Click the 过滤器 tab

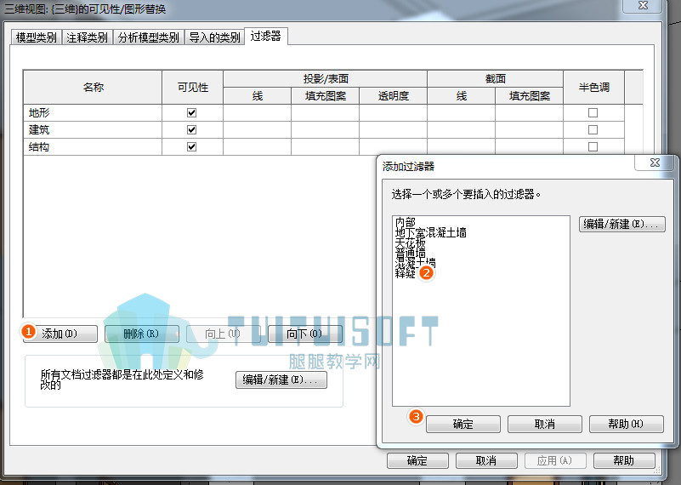coord(266,36)
